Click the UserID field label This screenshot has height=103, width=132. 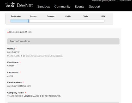(x=11, y=49)
